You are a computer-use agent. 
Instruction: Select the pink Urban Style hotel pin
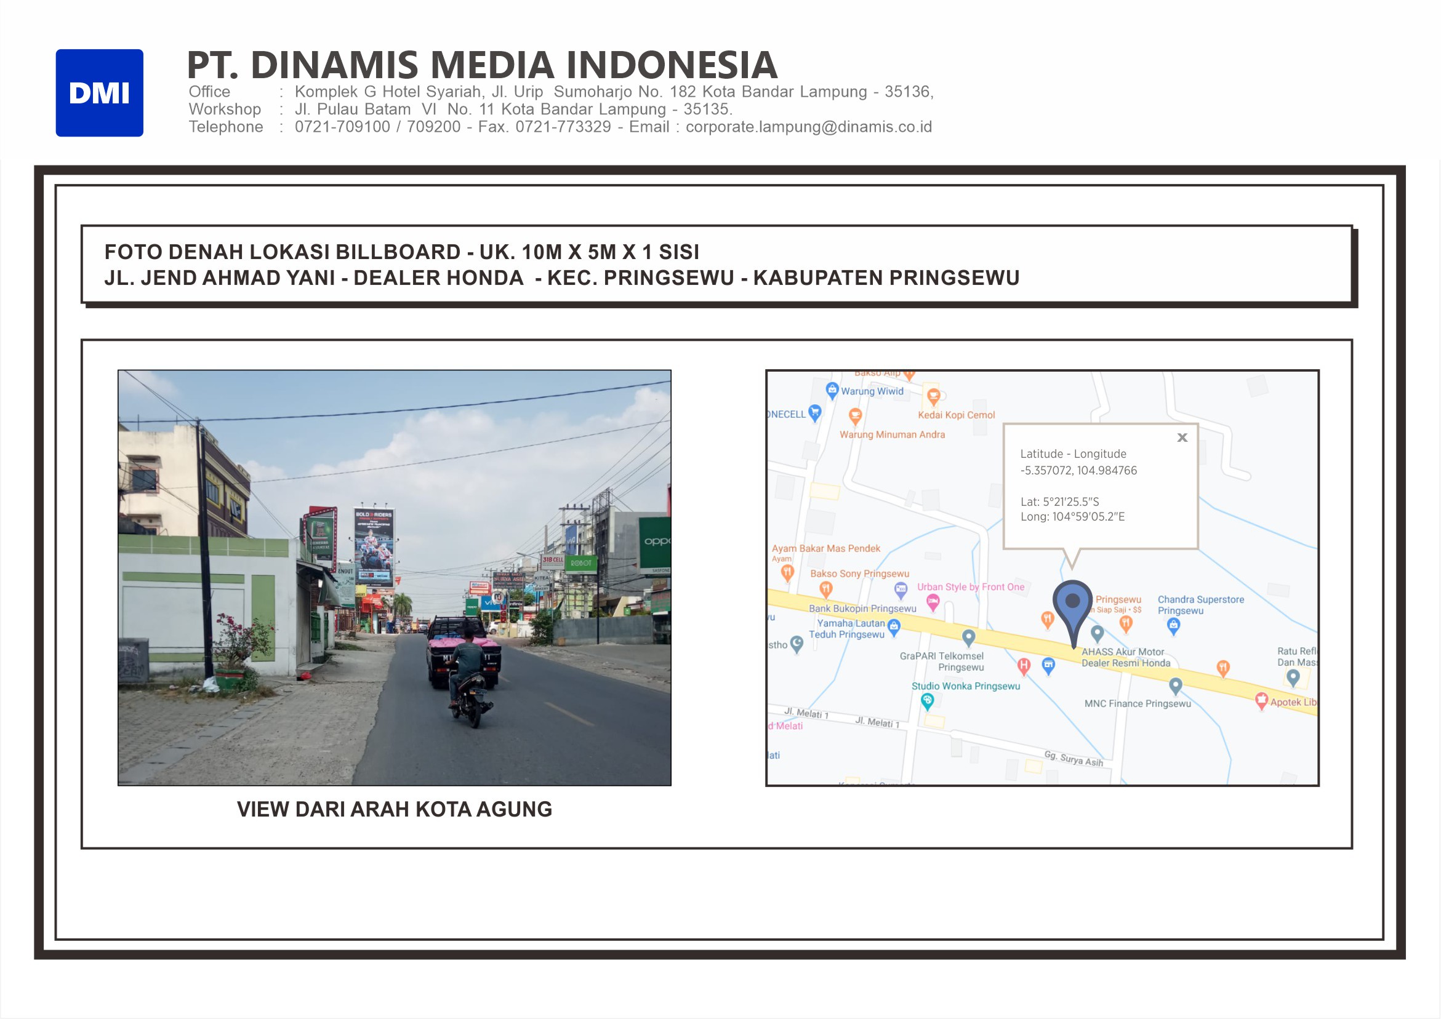coord(933,603)
